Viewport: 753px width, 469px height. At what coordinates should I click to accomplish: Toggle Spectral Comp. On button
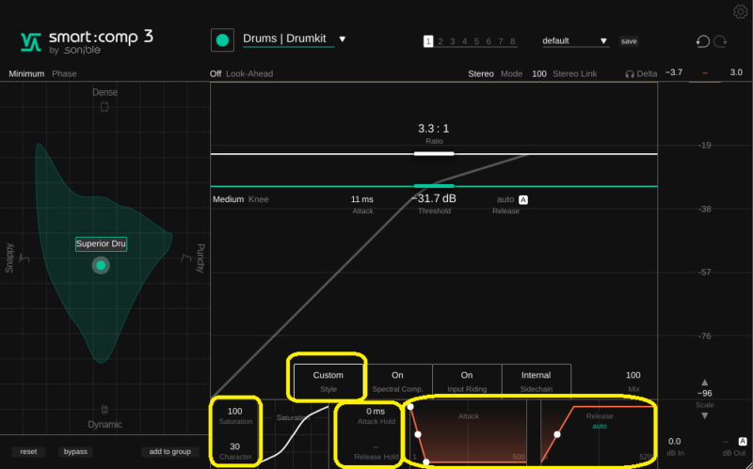398,381
